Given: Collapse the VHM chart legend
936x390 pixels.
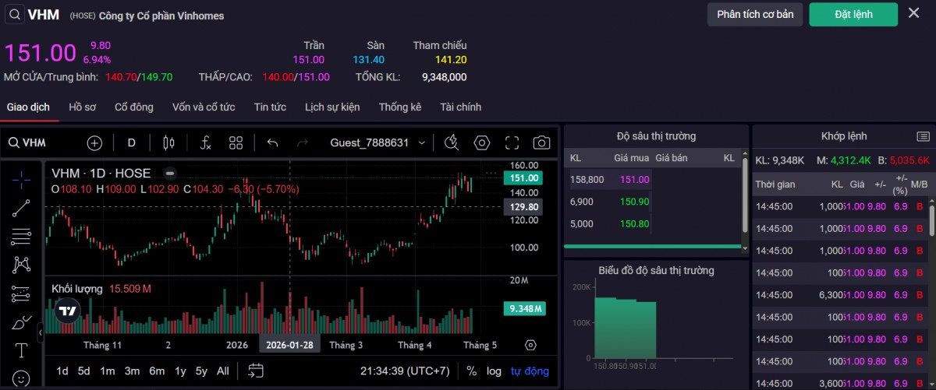Looking at the screenshot, I should 169,174.
